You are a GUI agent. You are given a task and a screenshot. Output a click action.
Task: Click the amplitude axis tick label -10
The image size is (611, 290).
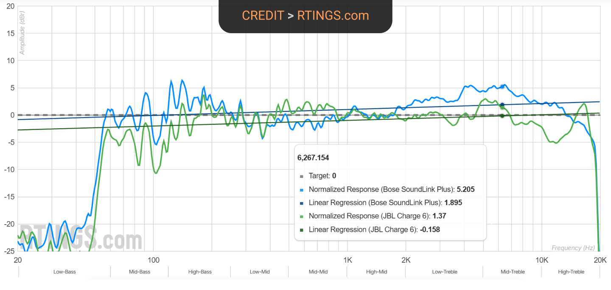point(9,170)
